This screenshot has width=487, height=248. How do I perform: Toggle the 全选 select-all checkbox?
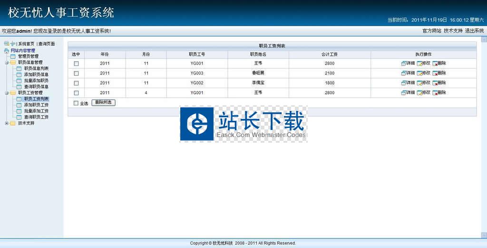pos(76,103)
